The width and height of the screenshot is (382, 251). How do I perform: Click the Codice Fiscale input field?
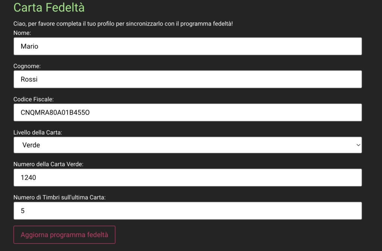pyautogui.click(x=187, y=112)
